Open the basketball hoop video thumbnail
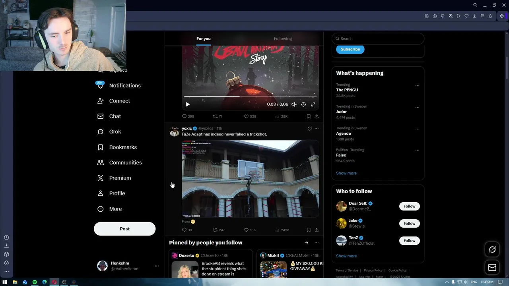The height and width of the screenshot is (286, 509). click(x=250, y=179)
